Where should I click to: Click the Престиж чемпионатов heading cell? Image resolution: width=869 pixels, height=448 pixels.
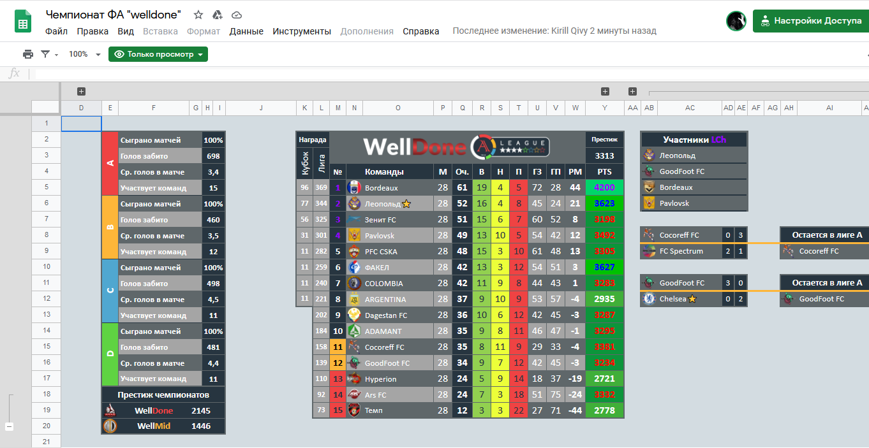coord(163,394)
